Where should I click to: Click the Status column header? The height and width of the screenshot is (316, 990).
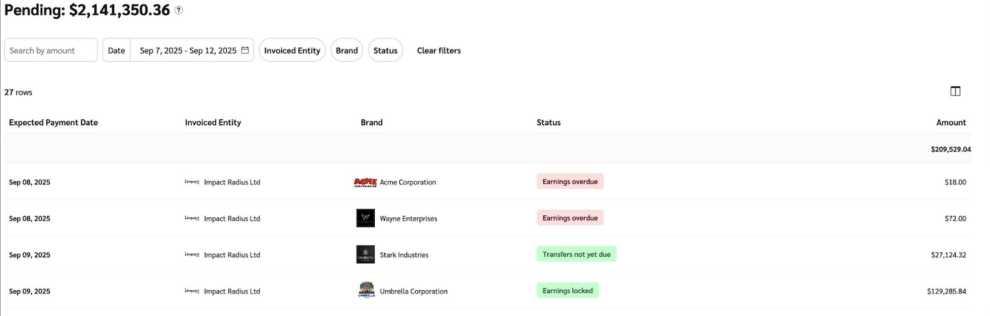[x=549, y=123]
